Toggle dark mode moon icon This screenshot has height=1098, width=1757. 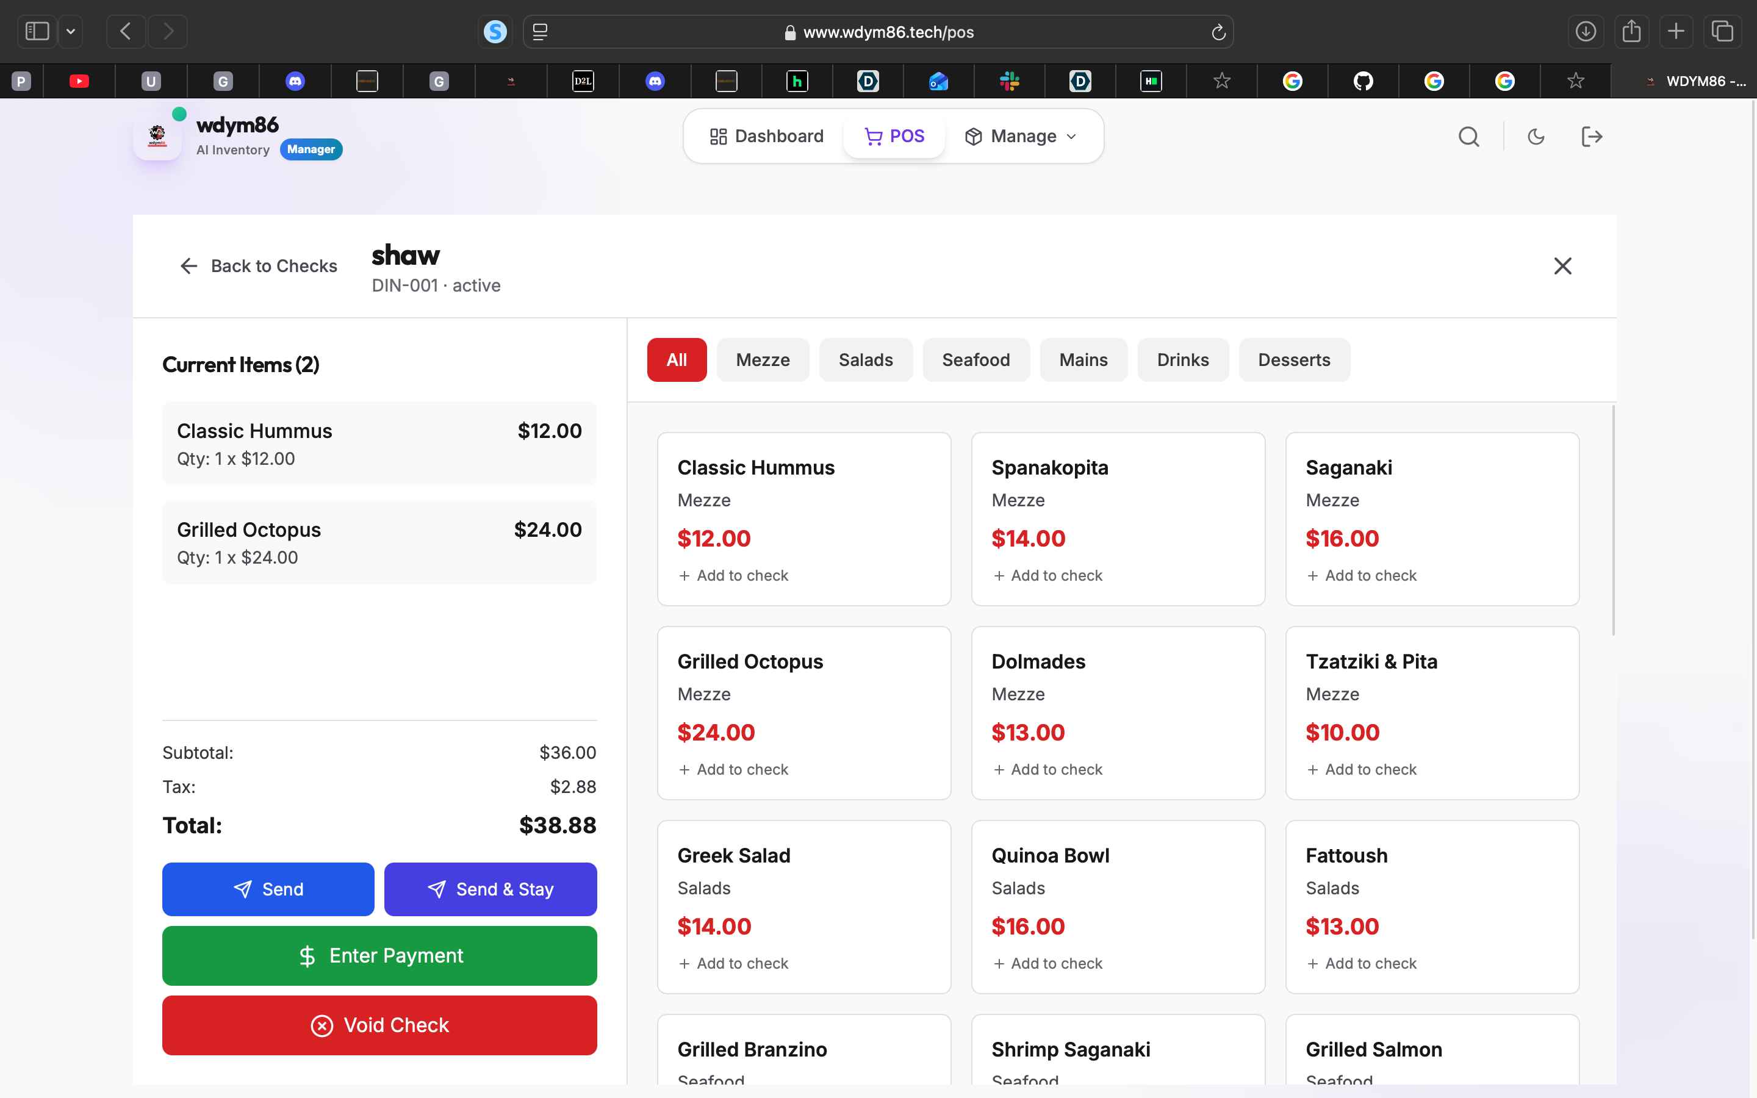pos(1536,137)
